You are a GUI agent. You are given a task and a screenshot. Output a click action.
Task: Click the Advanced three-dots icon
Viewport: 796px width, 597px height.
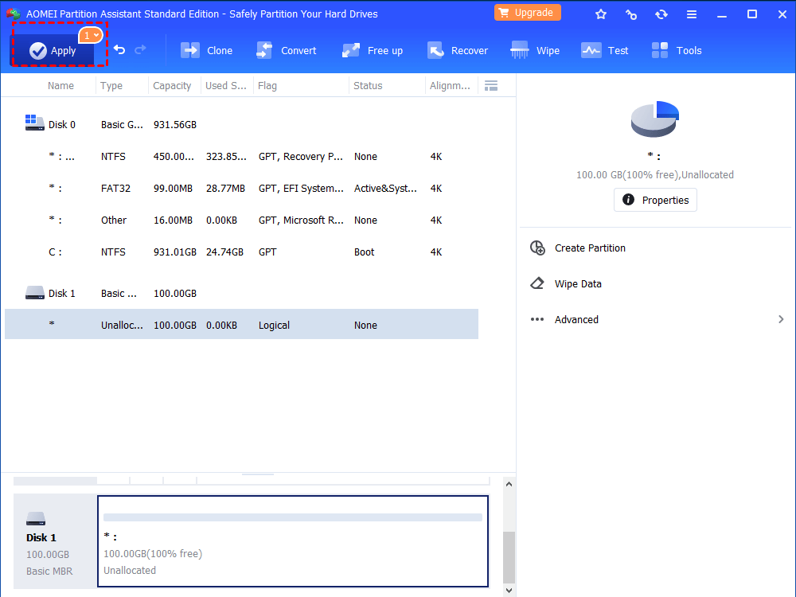[x=537, y=319]
